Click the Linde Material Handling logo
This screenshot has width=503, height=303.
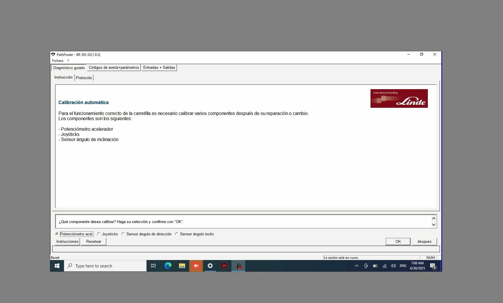tap(399, 98)
